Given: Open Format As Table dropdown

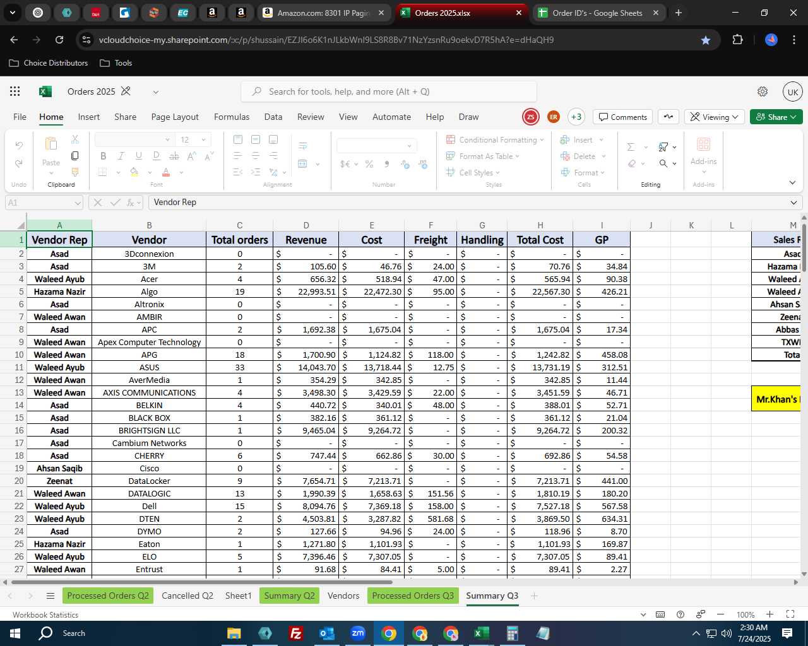Looking at the screenshot, I should click(483, 156).
